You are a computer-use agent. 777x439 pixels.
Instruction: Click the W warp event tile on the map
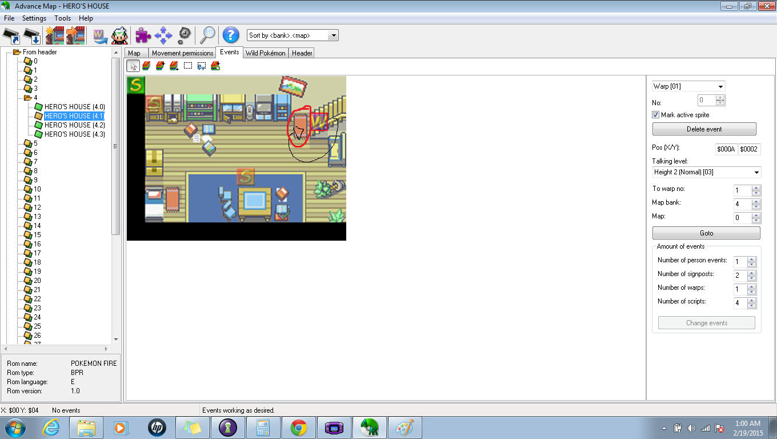point(319,122)
